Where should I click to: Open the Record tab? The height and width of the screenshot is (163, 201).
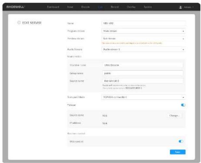pyautogui.click(x=114, y=7)
